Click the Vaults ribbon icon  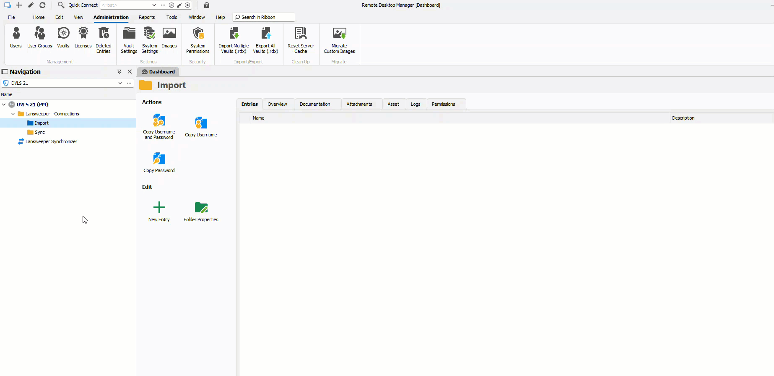63,38
